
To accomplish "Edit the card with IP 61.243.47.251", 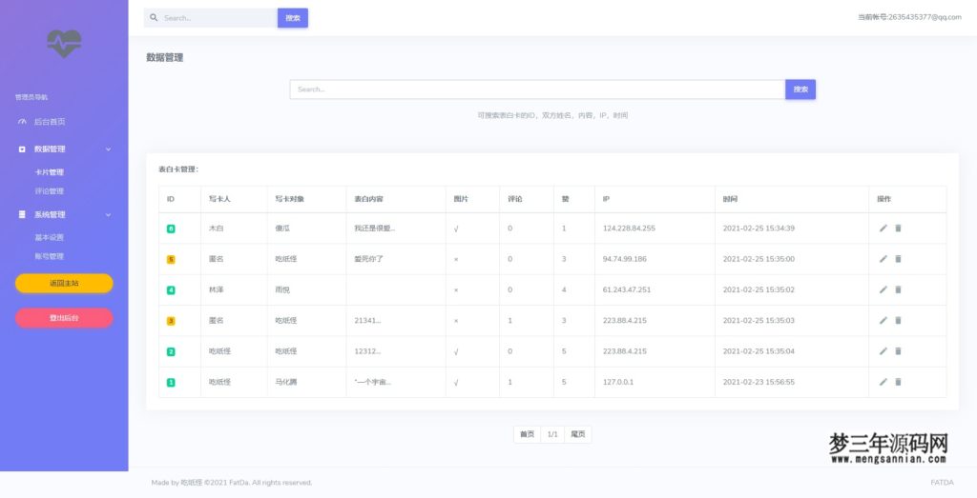I will tap(883, 289).
